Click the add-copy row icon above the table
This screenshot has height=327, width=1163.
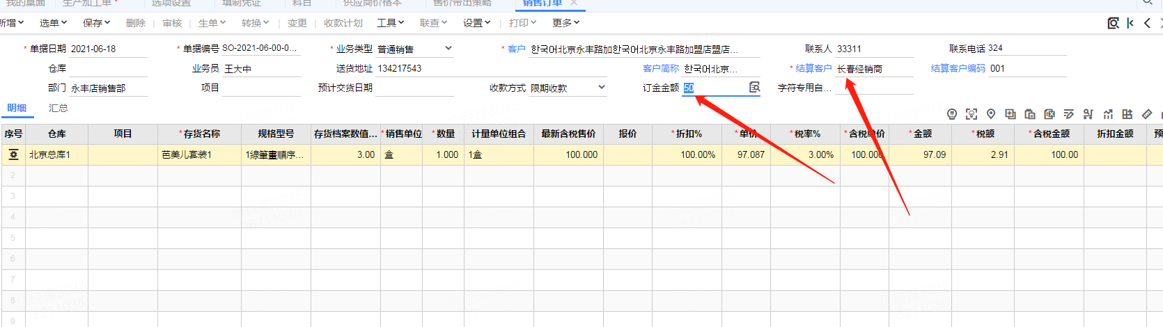tap(1010, 114)
